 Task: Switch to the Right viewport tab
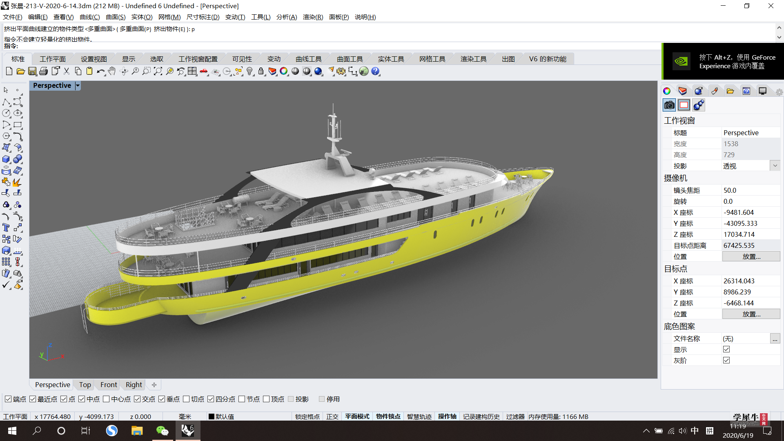point(134,385)
